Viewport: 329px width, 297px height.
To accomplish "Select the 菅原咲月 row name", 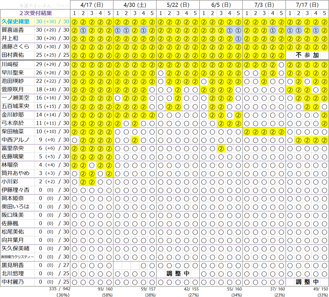I will [x=13, y=90].
